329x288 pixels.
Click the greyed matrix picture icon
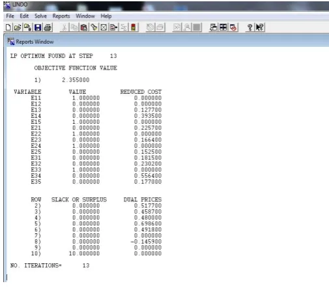tap(177, 27)
